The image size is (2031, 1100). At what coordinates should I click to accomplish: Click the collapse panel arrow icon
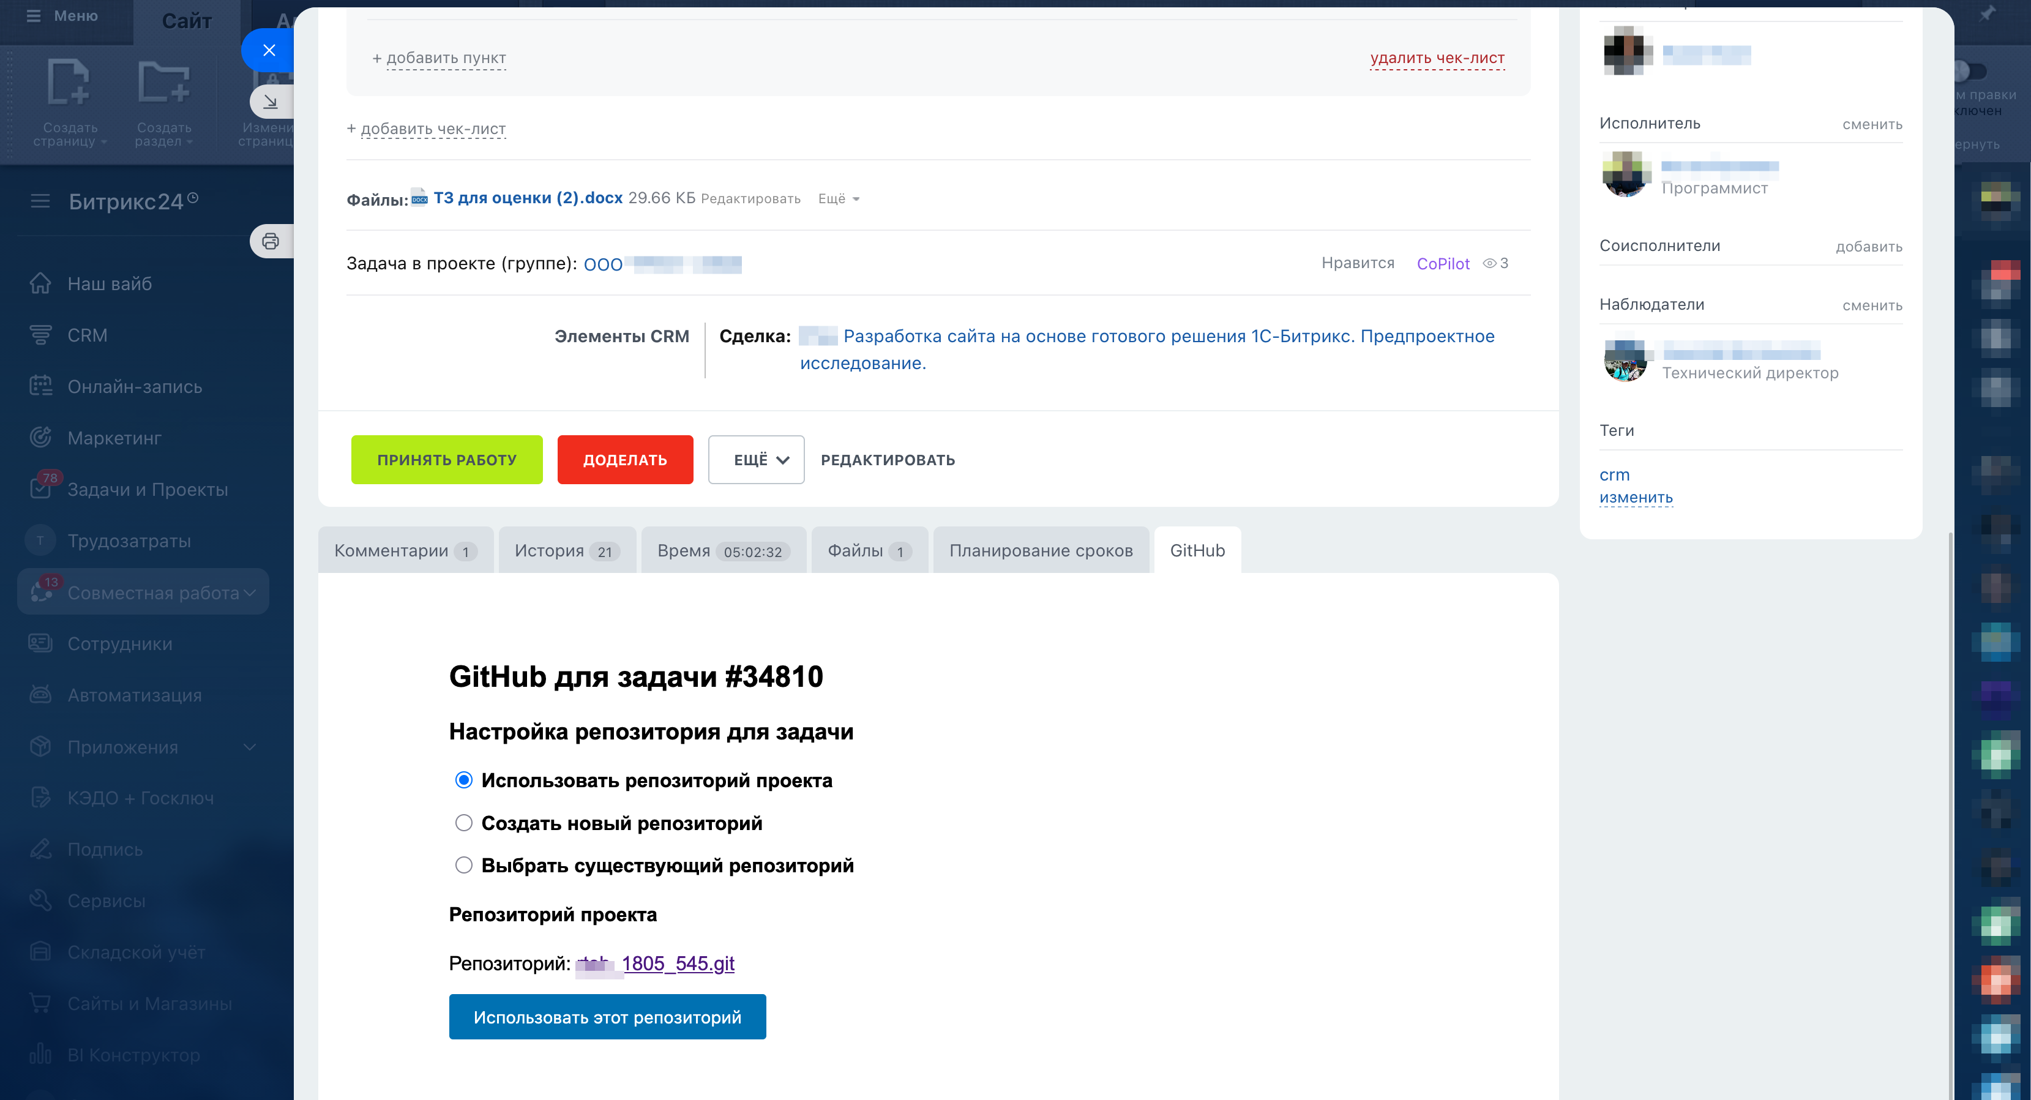point(271,102)
